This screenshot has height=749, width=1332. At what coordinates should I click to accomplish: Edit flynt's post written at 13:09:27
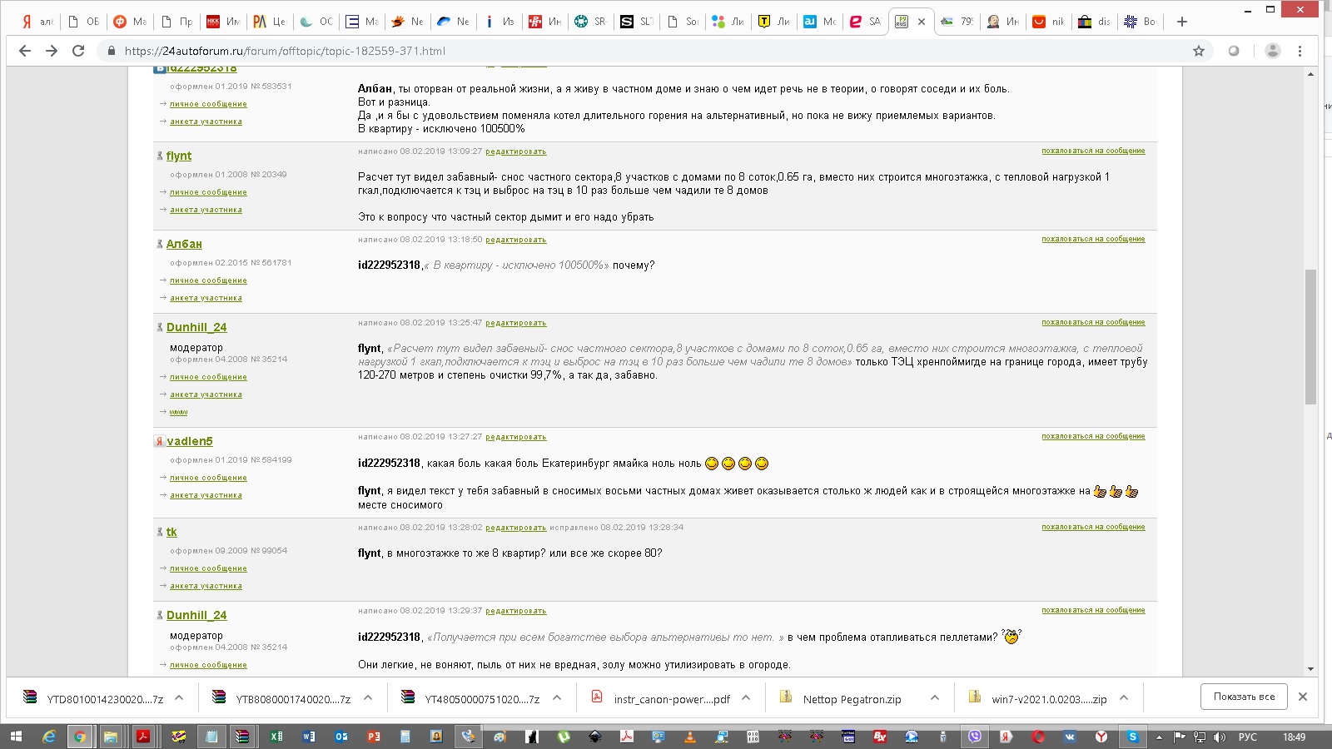click(x=516, y=151)
